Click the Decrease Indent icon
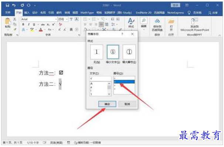 112,19
